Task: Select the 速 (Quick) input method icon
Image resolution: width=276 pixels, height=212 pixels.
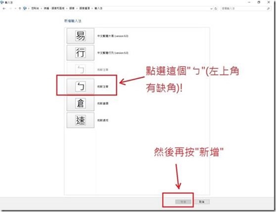Action: click(81, 120)
